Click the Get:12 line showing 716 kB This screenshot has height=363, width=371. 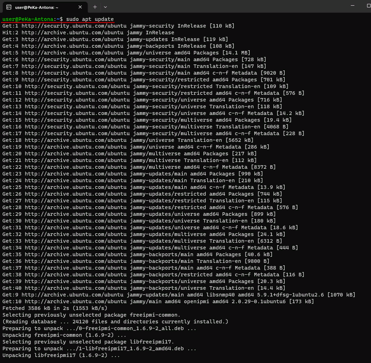click(x=142, y=100)
